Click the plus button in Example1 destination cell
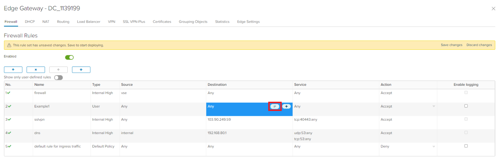Image resolution: width=499 pixels, height=161 pixels. click(x=286, y=106)
